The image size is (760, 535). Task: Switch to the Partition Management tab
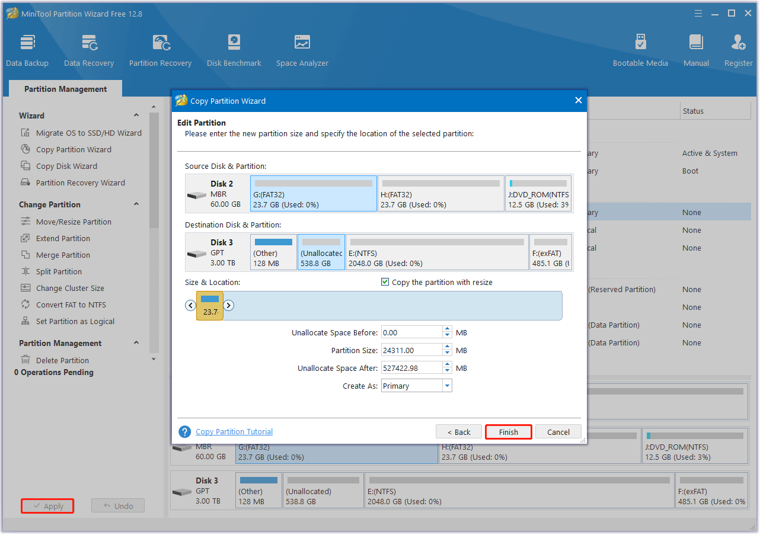[x=65, y=89]
